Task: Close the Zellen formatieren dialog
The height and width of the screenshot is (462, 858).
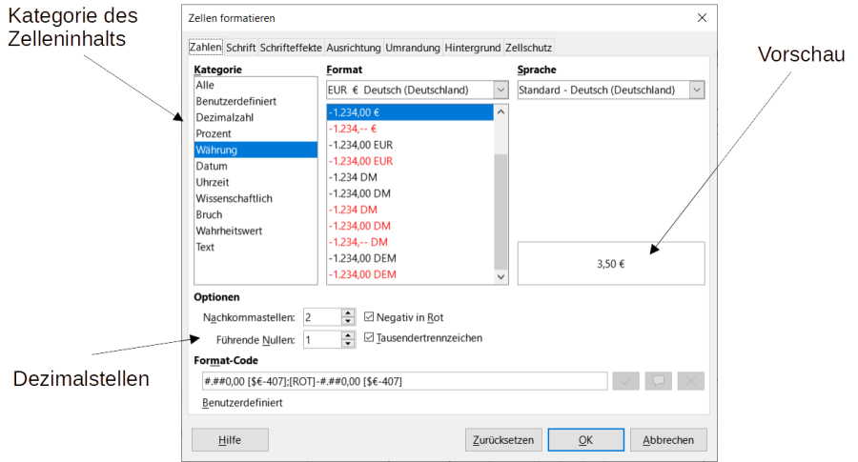Action: click(702, 17)
